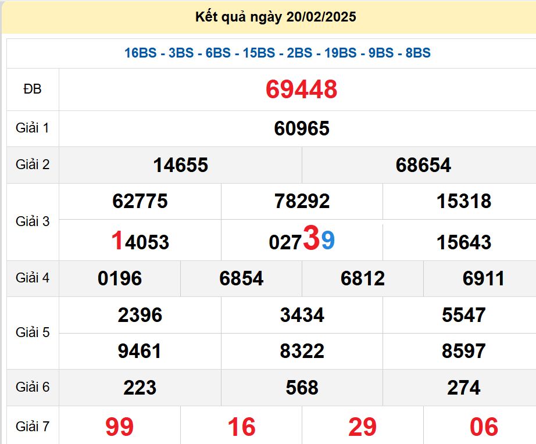
Task: Click the Giải 5 number 3434
Action: point(301,315)
